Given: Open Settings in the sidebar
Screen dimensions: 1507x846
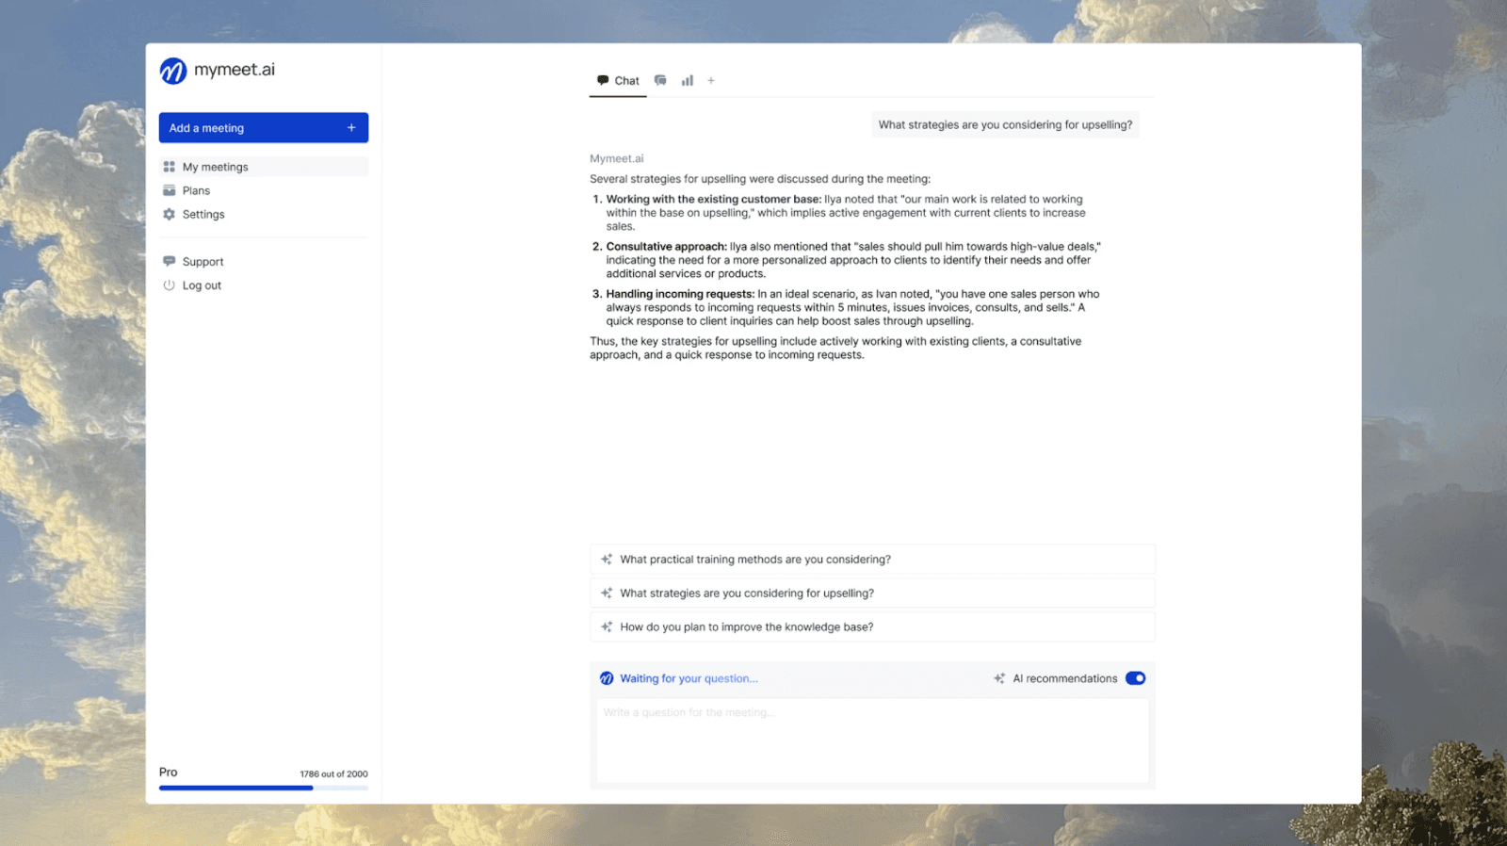Looking at the screenshot, I should [x=264, y=214].
